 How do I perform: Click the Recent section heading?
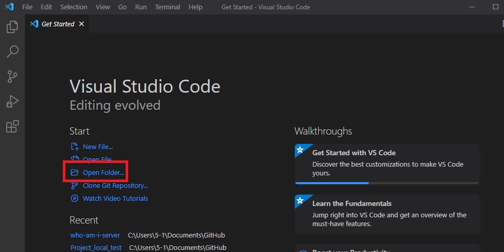(x=84, y=220)
